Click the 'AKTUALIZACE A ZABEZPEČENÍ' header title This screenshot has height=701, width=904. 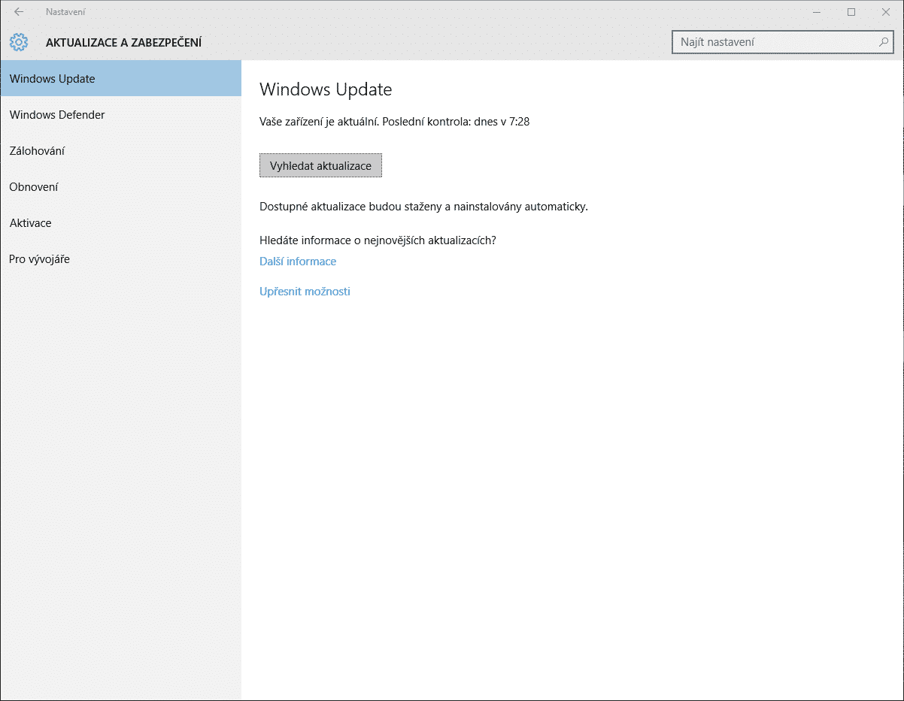(x=123, y=43)
